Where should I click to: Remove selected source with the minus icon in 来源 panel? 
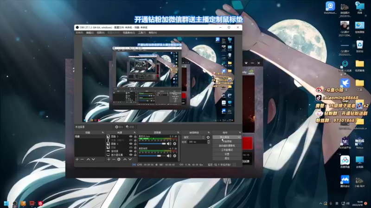114,159
